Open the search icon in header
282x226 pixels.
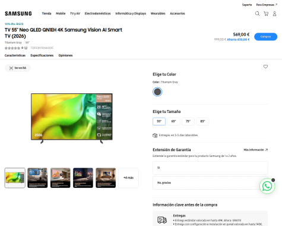(257, 14)
